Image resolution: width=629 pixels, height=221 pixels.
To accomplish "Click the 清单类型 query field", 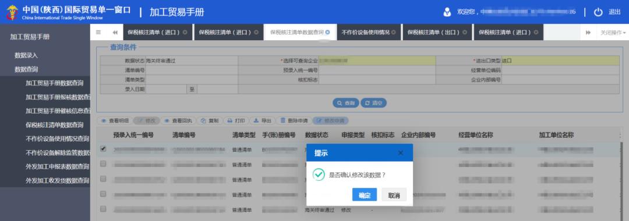I will (192, 80).
